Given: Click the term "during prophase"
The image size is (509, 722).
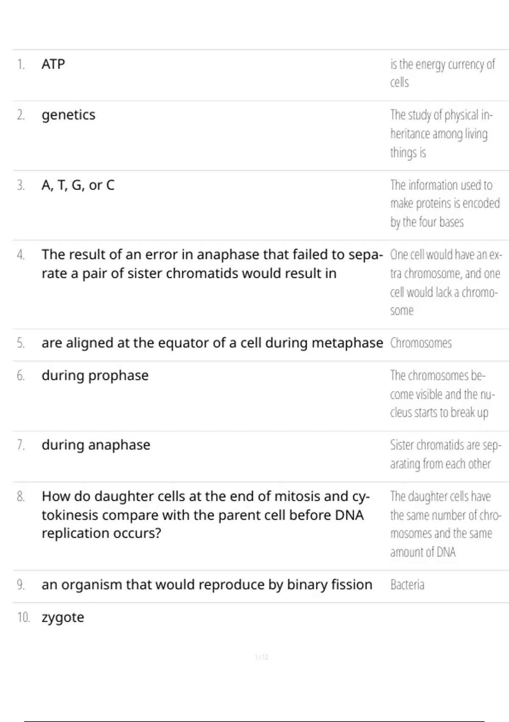Looking at the screenshot, I should [x=95, y=375].
